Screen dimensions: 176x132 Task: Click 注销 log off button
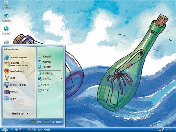36,122
